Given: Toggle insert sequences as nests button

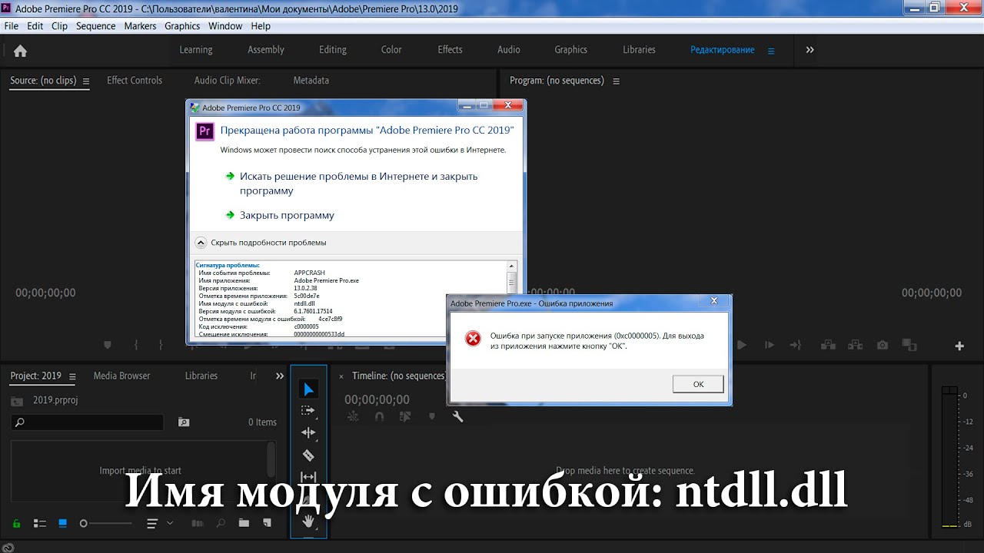Looking at the screenshot, I should point(353,416).
